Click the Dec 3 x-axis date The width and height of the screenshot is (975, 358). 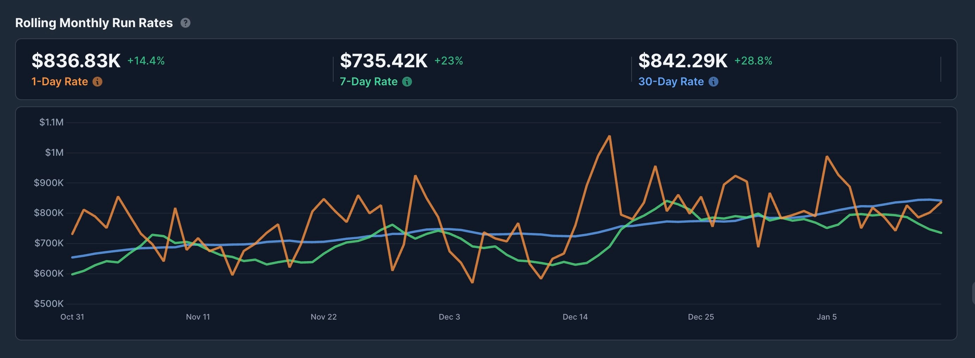click(449, 317)
